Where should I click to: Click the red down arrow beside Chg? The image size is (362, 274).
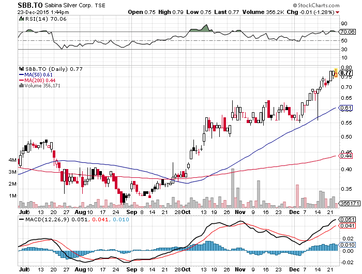click(x=338, y=11)
